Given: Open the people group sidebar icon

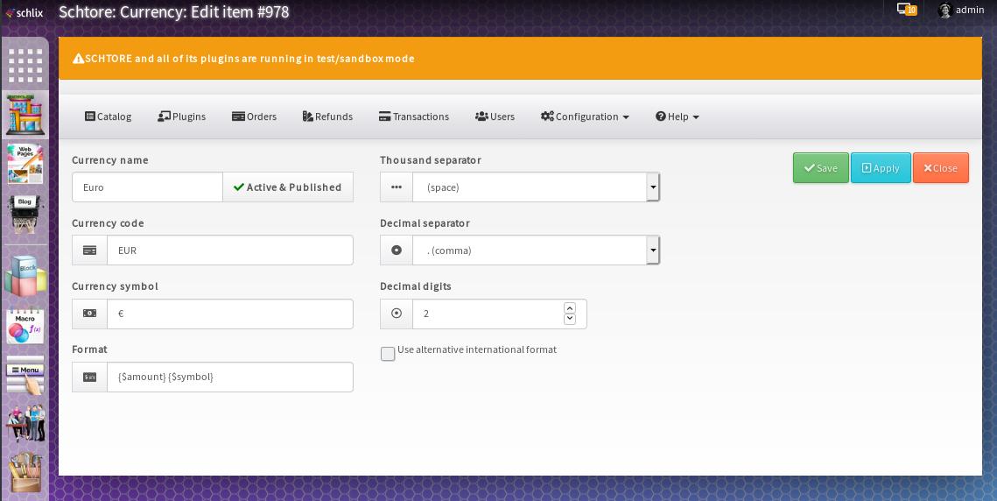Looking at the screenshot, I should [x=25, y=423].
